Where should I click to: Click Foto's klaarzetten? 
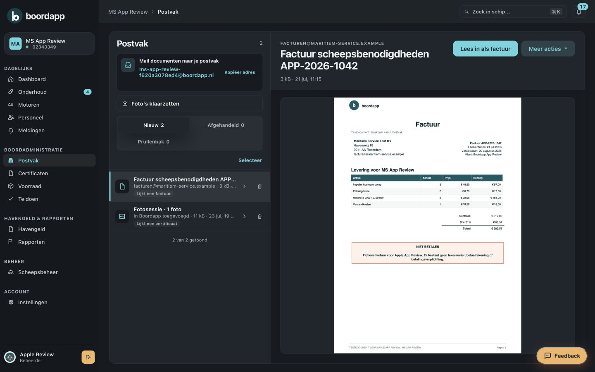190,104
